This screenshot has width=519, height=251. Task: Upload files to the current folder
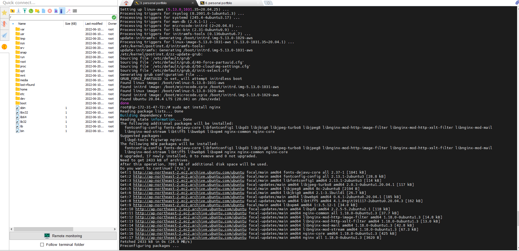coord(25,11)
